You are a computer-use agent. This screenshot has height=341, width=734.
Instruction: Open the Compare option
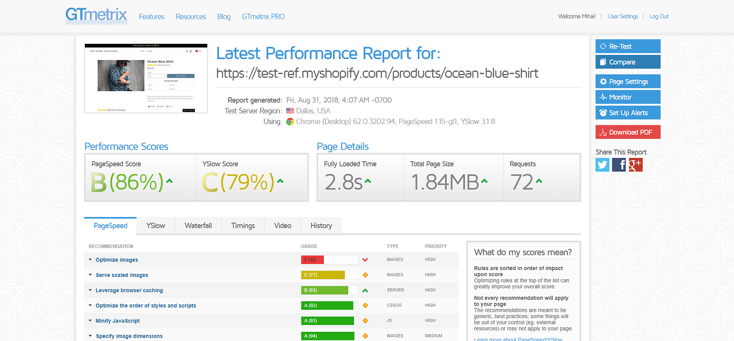[628, 62]
